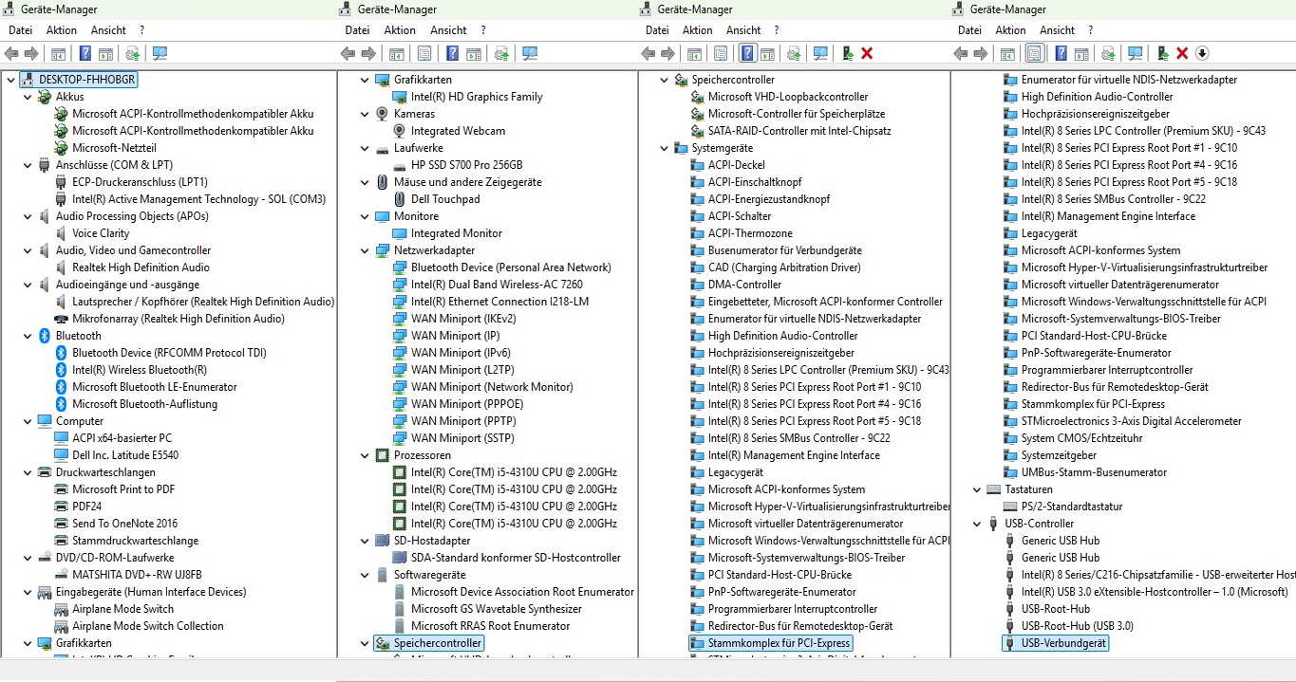Click the Integrated Webcam device icon
Viewport: 1296px width, 682px height.
[400, 131]
